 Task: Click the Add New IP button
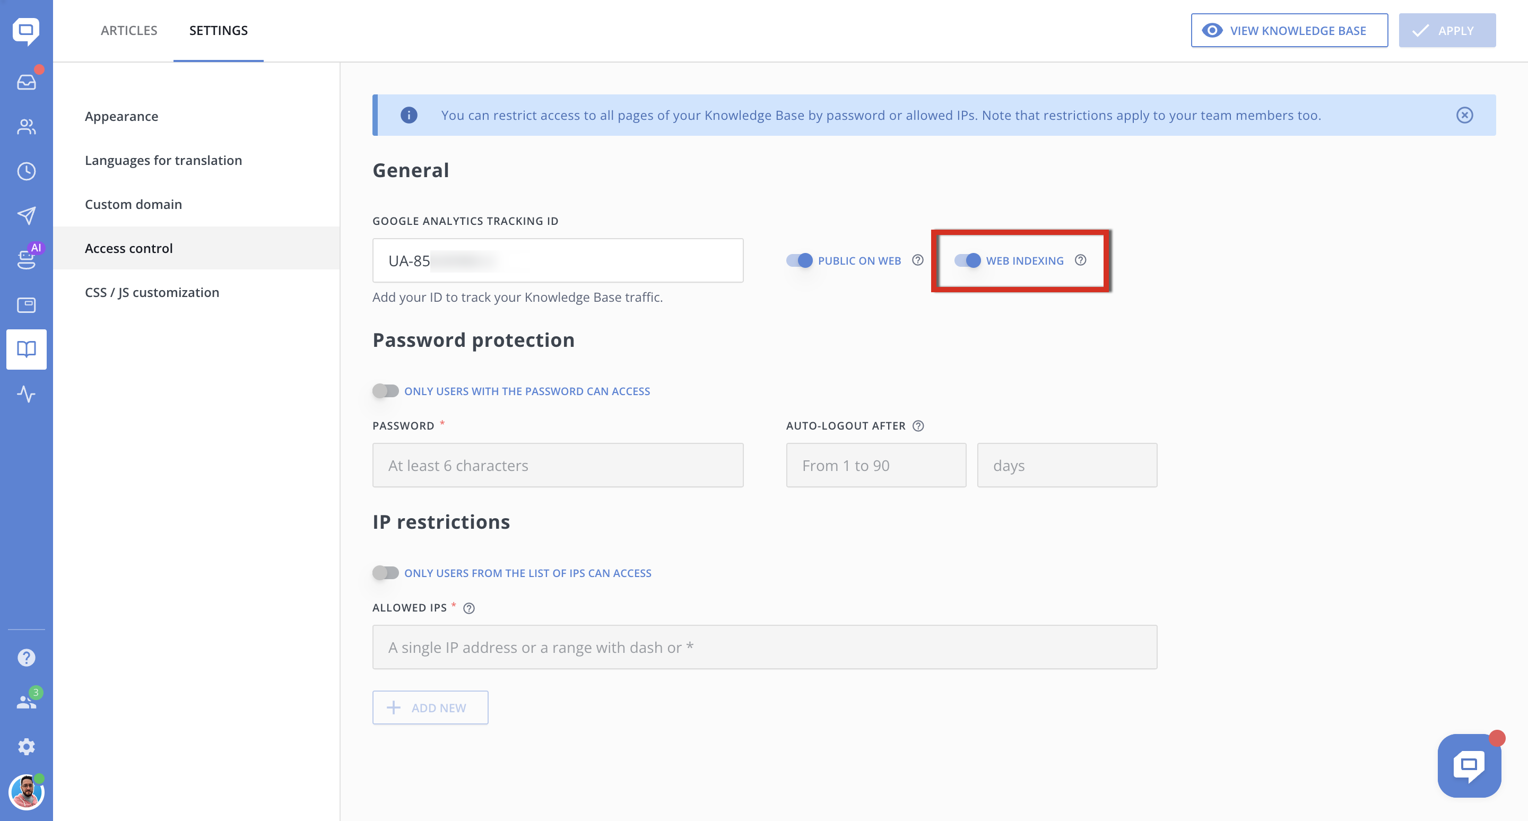[x=430, y=707]
